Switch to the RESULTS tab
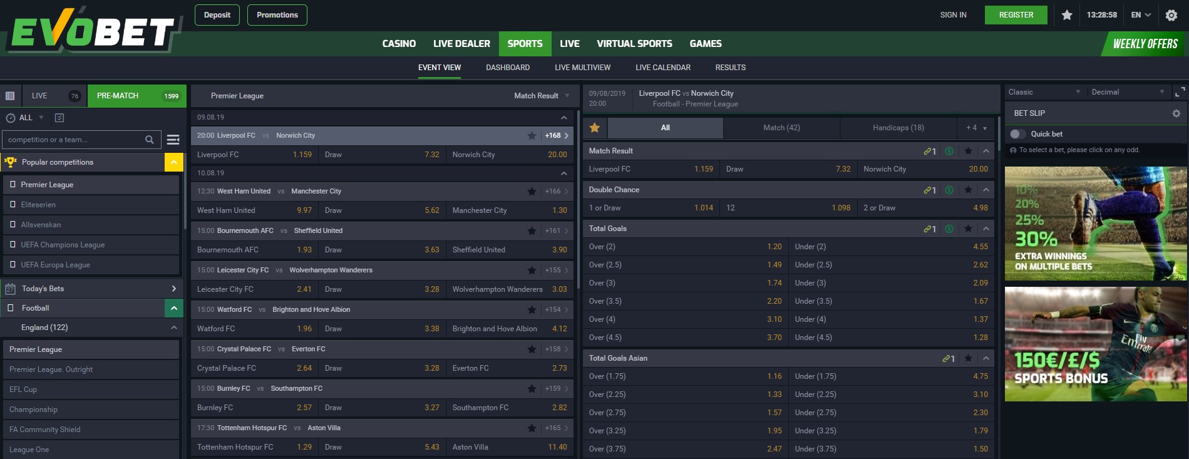The height and width of the screenshot is (459, 1189). pyautogui.click(x=731, y=68)
